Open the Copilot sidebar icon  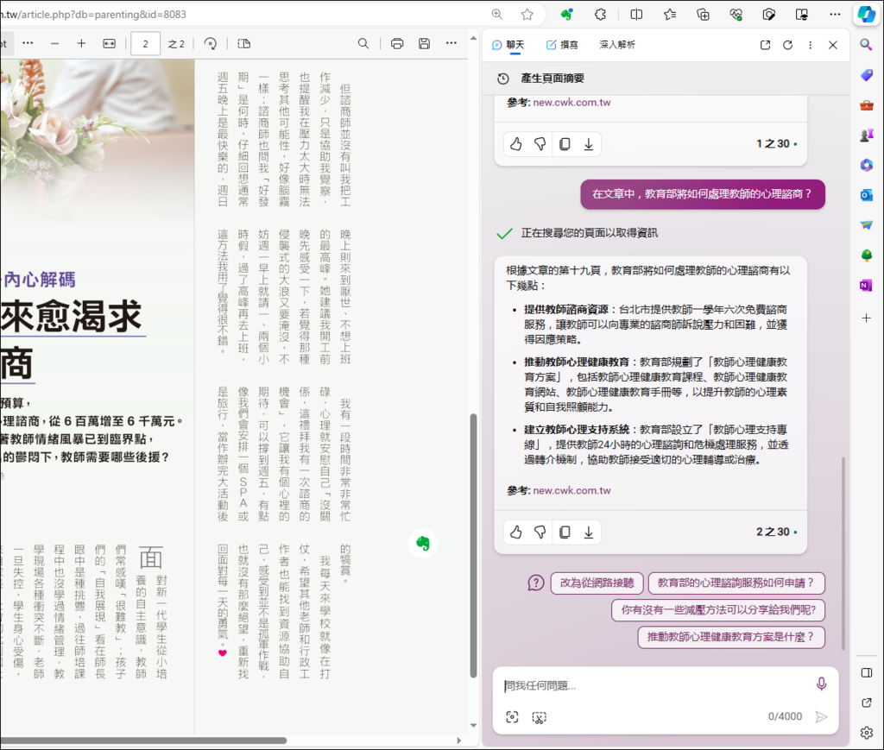pyautogui.click(x=866, y=15)
